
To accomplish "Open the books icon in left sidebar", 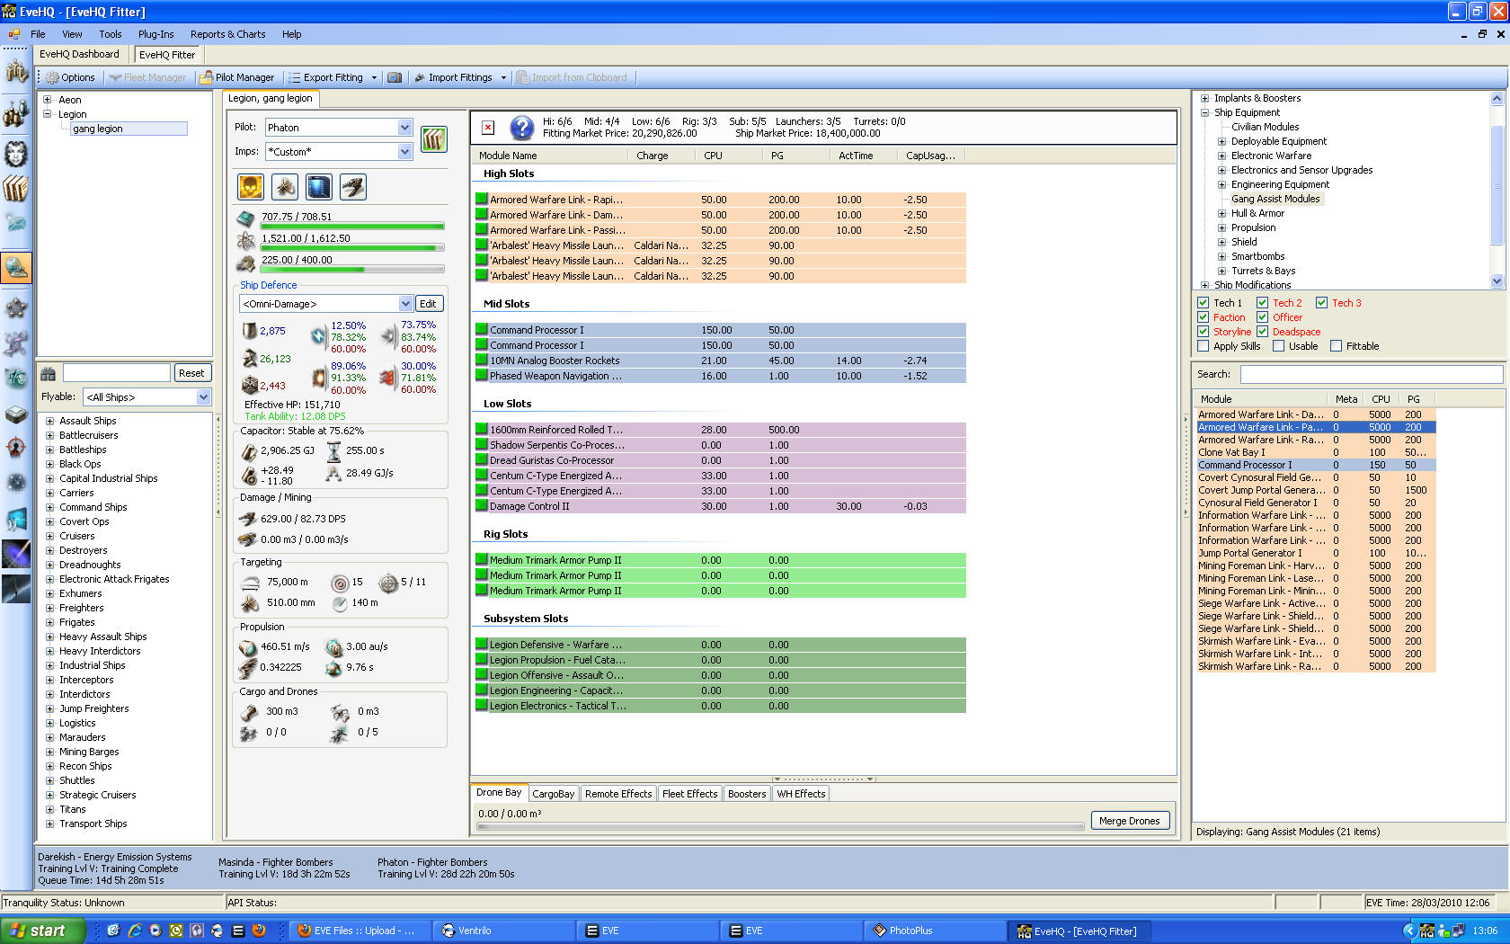I will [x=16, y=188].
